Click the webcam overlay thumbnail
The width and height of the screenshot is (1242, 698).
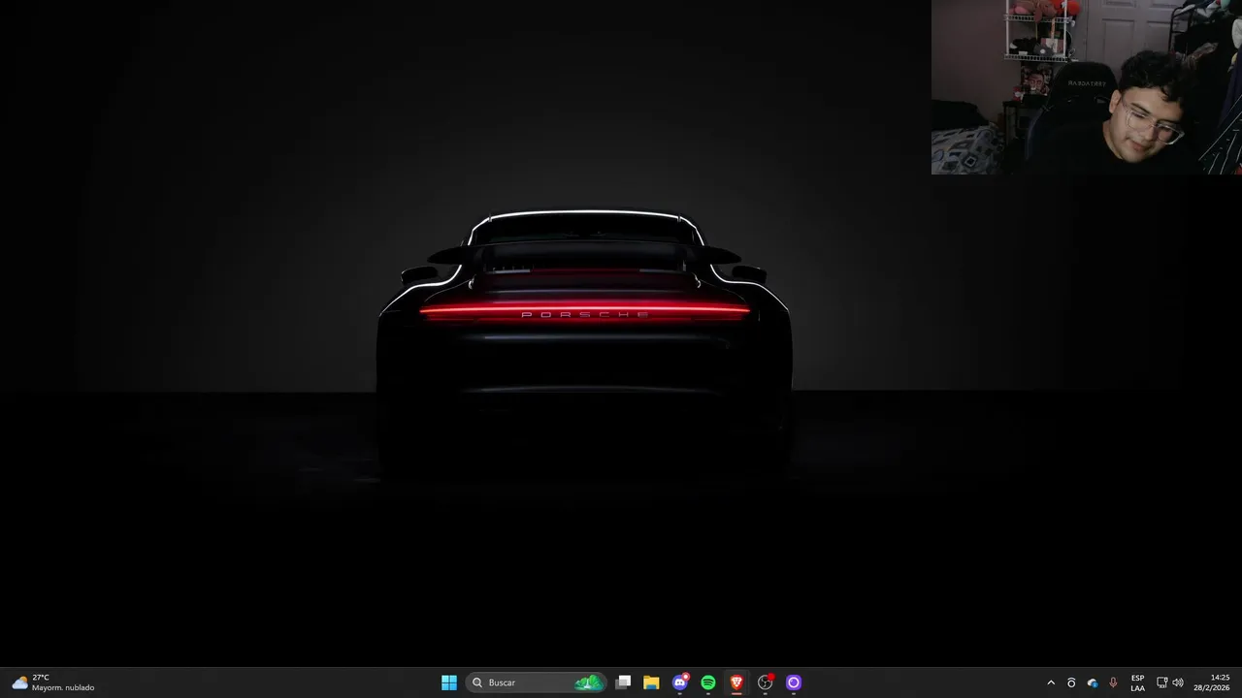tap(1087, 87)
